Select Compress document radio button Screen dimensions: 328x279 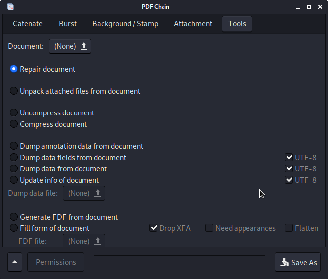click(x=49, y=124)
